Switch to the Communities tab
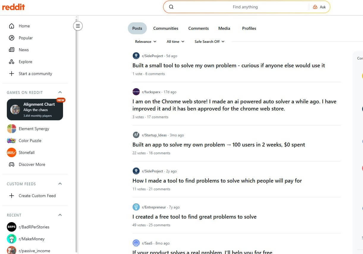The width and height of the screenshot is (363, 254). click(166, 28)
